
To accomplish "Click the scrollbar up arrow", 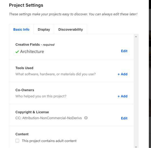I will (136, 37).
